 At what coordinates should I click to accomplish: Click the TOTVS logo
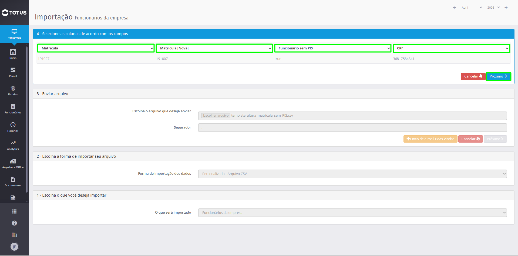pyautogui.click(x=14, y=13)
